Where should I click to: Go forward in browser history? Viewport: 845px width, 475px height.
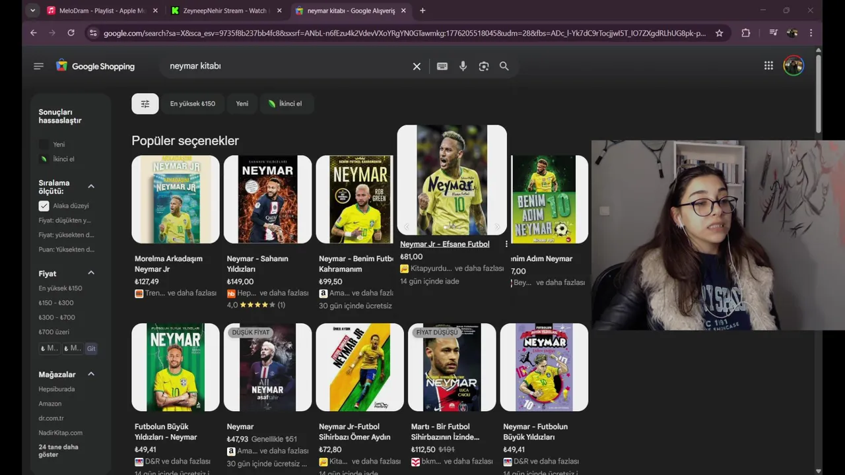(x=52, y=32)
